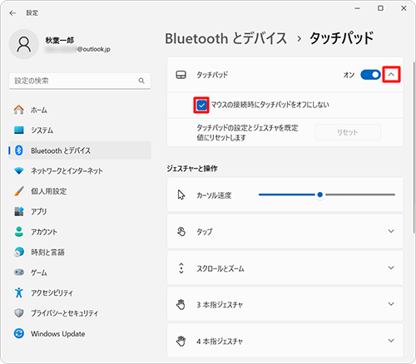Click the カーソル速度 pointer icon

click(x=181, y=195)
